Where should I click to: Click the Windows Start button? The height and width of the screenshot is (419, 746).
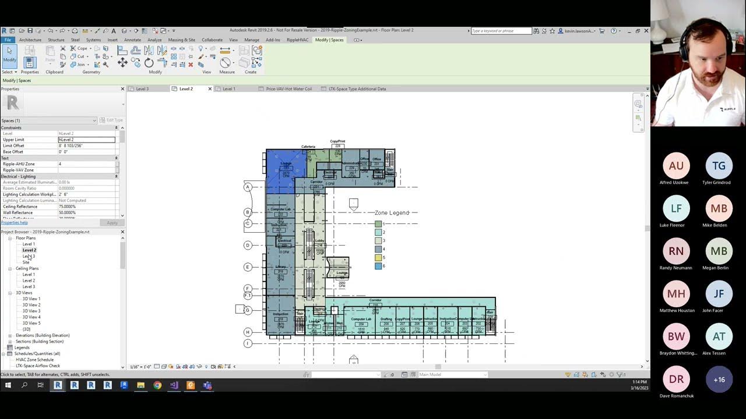click(8, 385)
